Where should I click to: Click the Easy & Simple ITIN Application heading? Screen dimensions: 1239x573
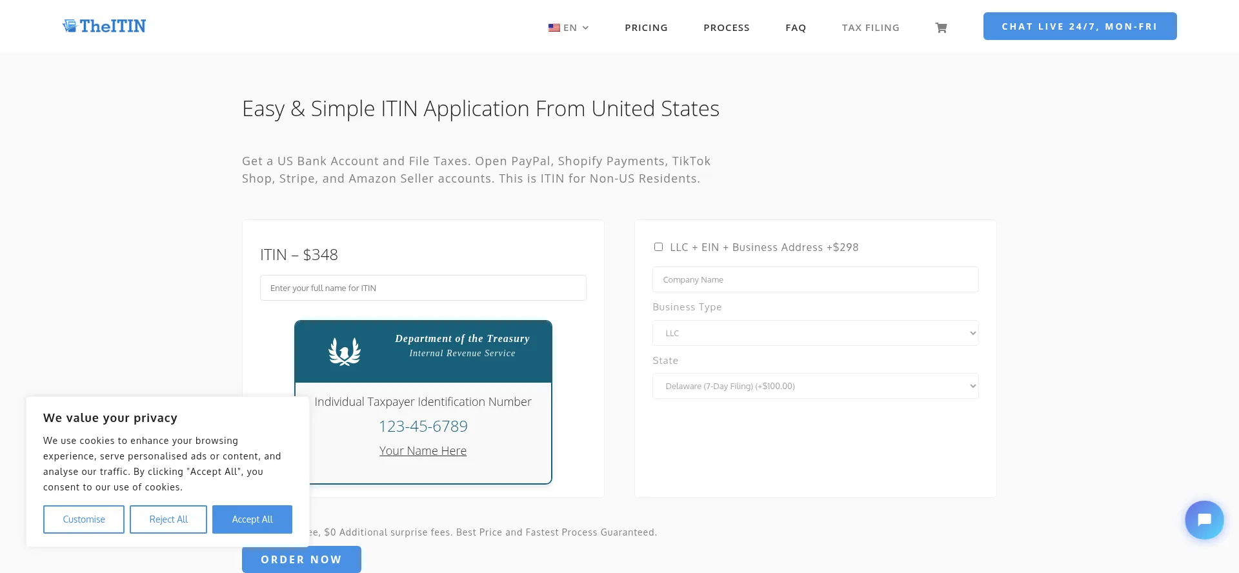481,108
